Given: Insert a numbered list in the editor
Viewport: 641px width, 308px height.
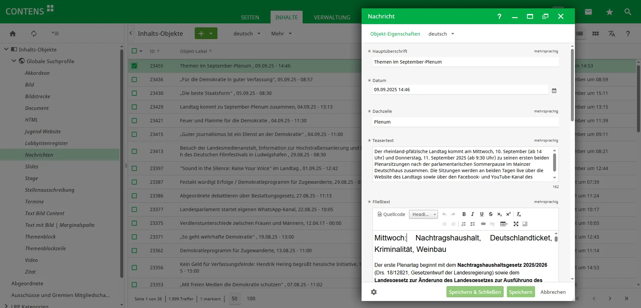Looking at the screenshot, I should coord(463,224).
